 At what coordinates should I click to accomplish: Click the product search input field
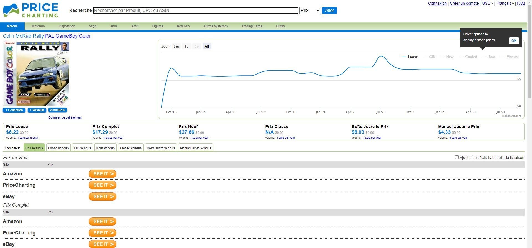click(196, 11)
